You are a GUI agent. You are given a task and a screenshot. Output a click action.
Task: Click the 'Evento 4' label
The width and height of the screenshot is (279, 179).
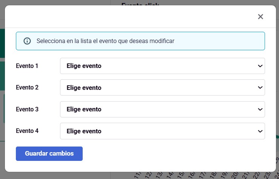click(x=27, y=131)
